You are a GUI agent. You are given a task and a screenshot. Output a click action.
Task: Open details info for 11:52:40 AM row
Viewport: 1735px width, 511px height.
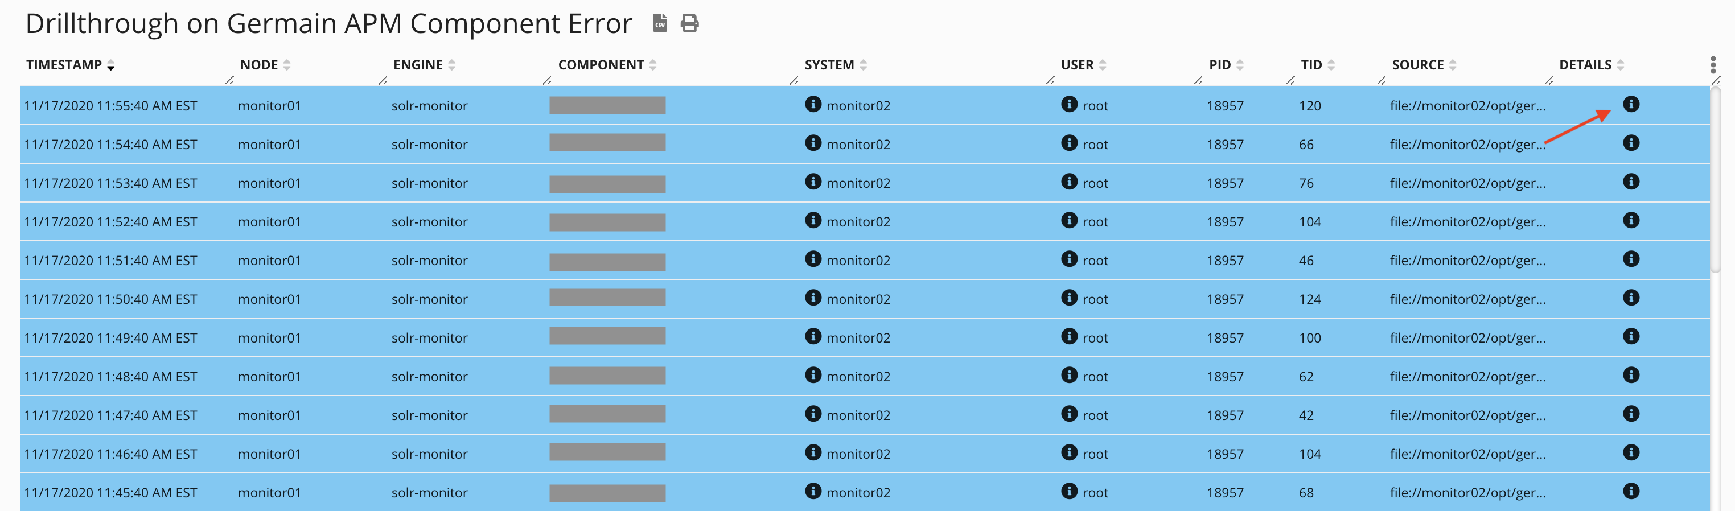[1631, 221]
